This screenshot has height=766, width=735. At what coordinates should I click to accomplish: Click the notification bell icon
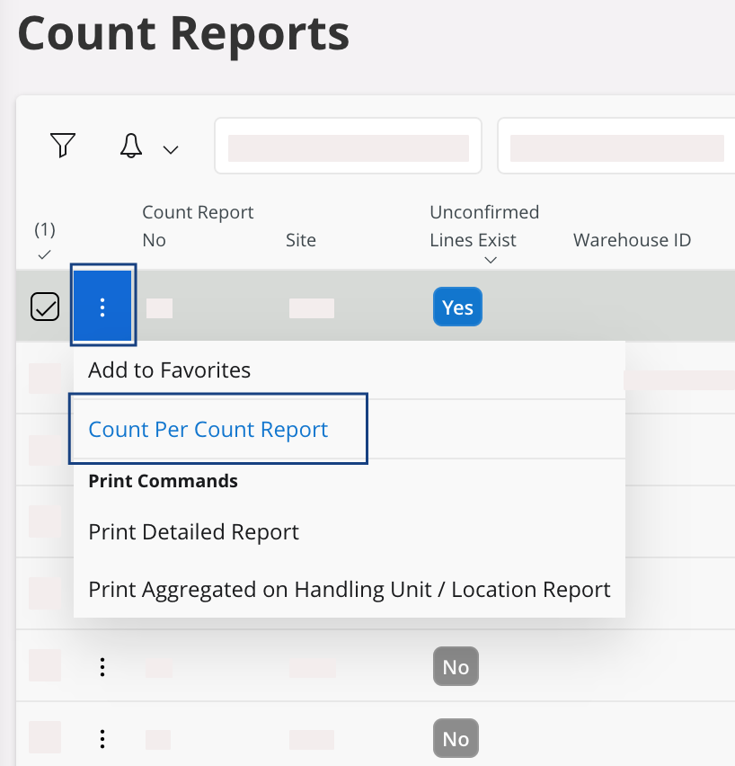click(x=131, y=146)
